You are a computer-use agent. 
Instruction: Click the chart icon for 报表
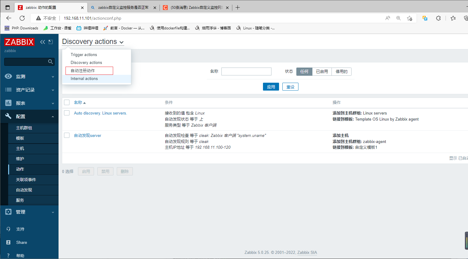[x=8, y=103]
